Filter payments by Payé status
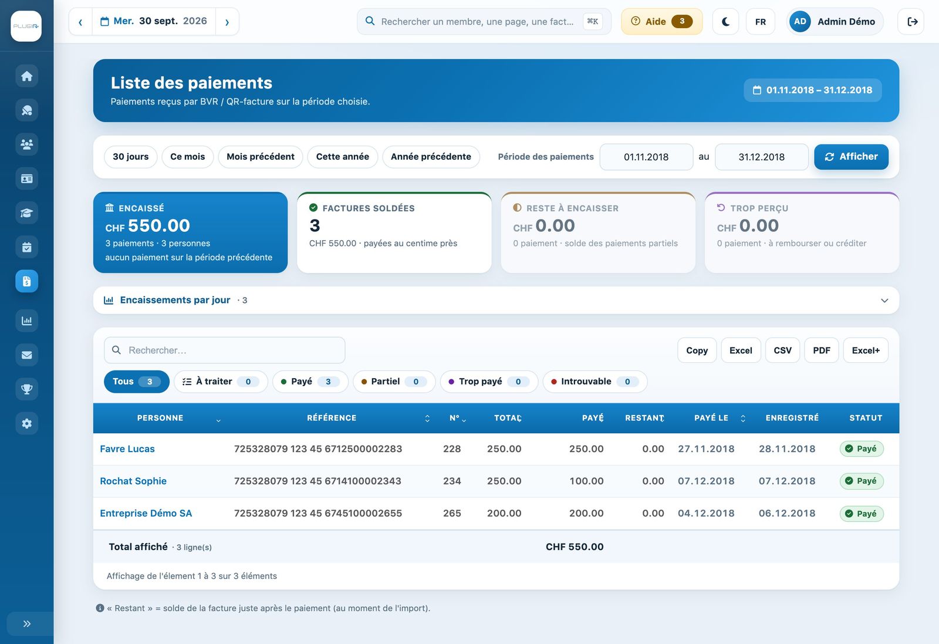This screenshot has height=644, width=939. [310, 382]
